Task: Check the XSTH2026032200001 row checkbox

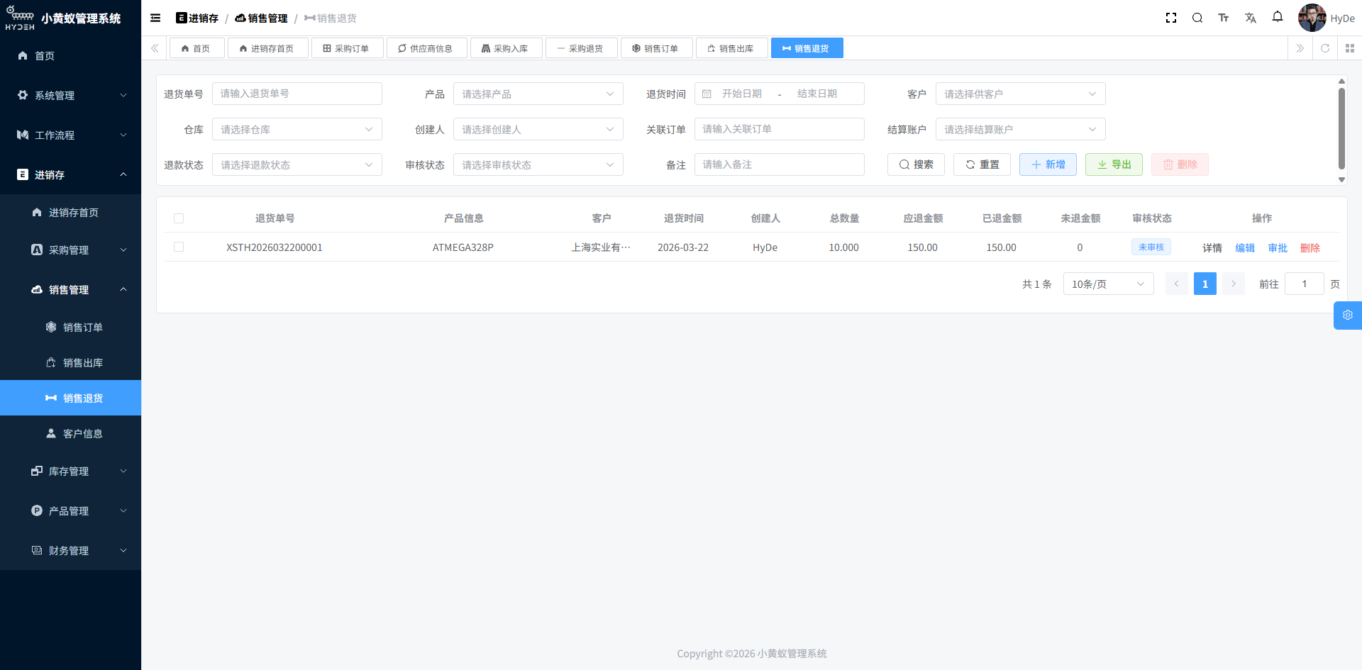Action: (x=179, y=247)
